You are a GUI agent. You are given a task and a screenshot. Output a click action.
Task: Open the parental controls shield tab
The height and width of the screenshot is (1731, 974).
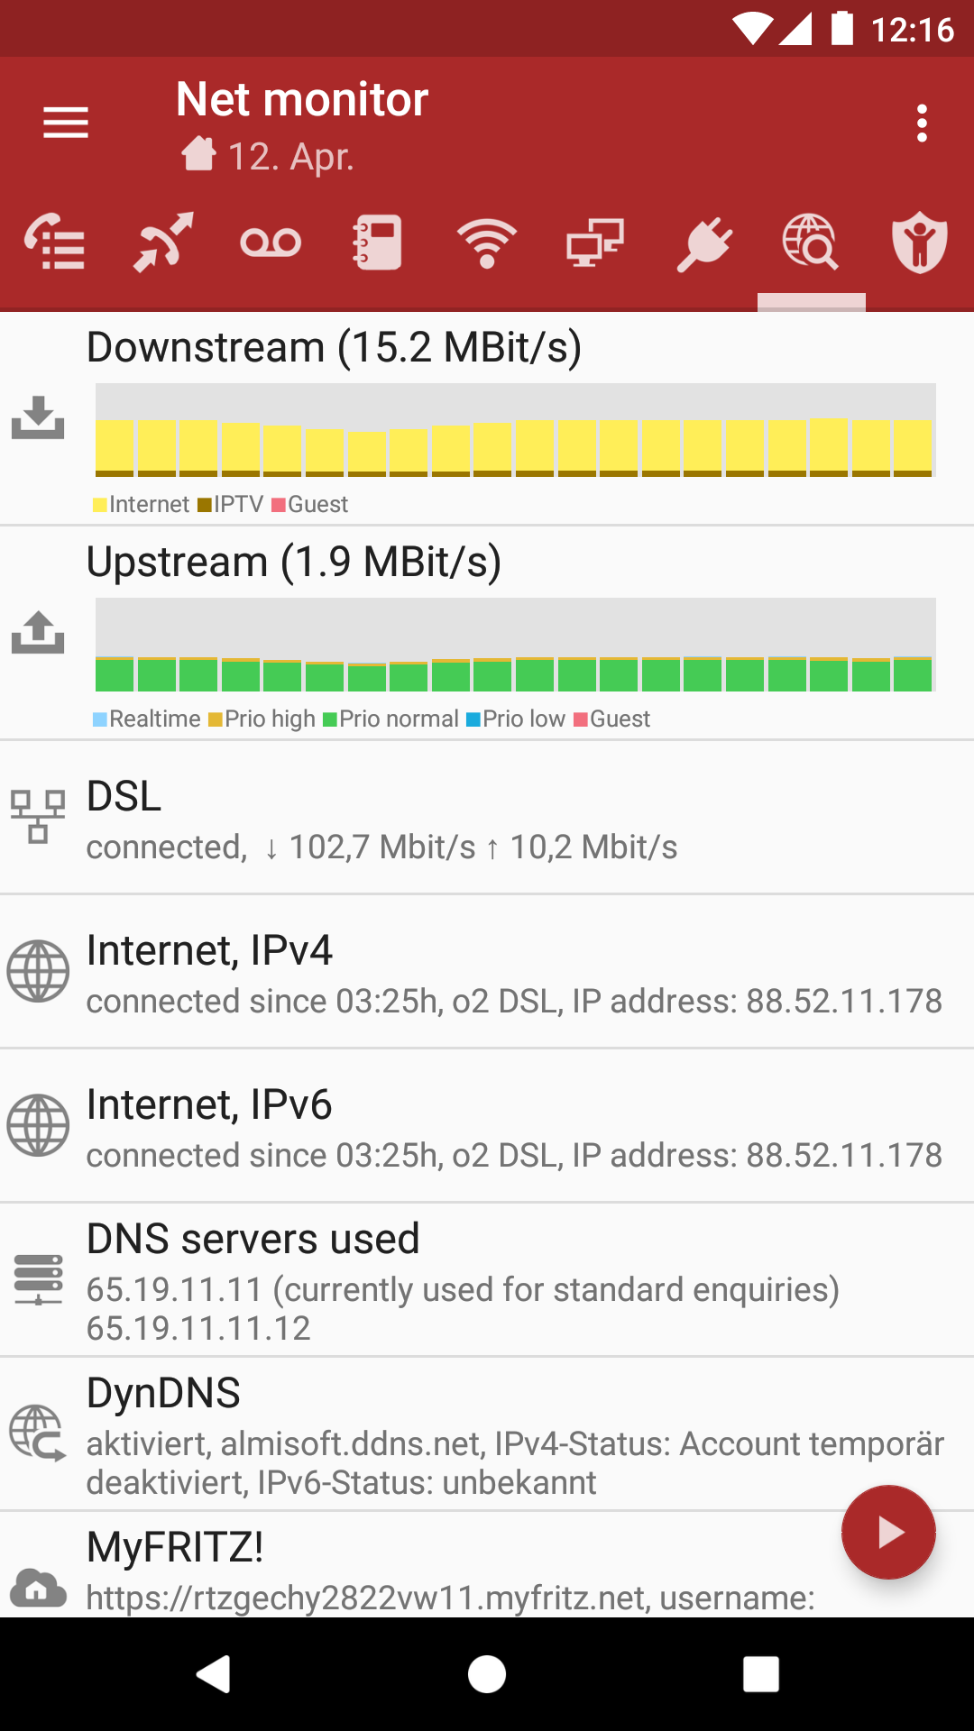(919, 243)
